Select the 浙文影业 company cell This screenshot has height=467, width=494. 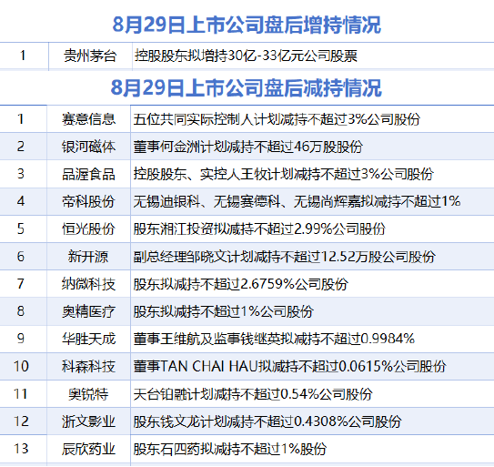[x=88, y=421]
